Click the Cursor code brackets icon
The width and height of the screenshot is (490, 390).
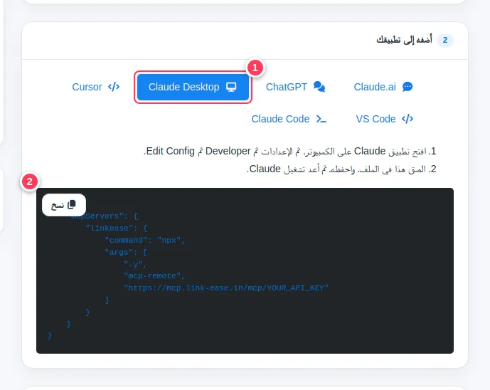114,87
